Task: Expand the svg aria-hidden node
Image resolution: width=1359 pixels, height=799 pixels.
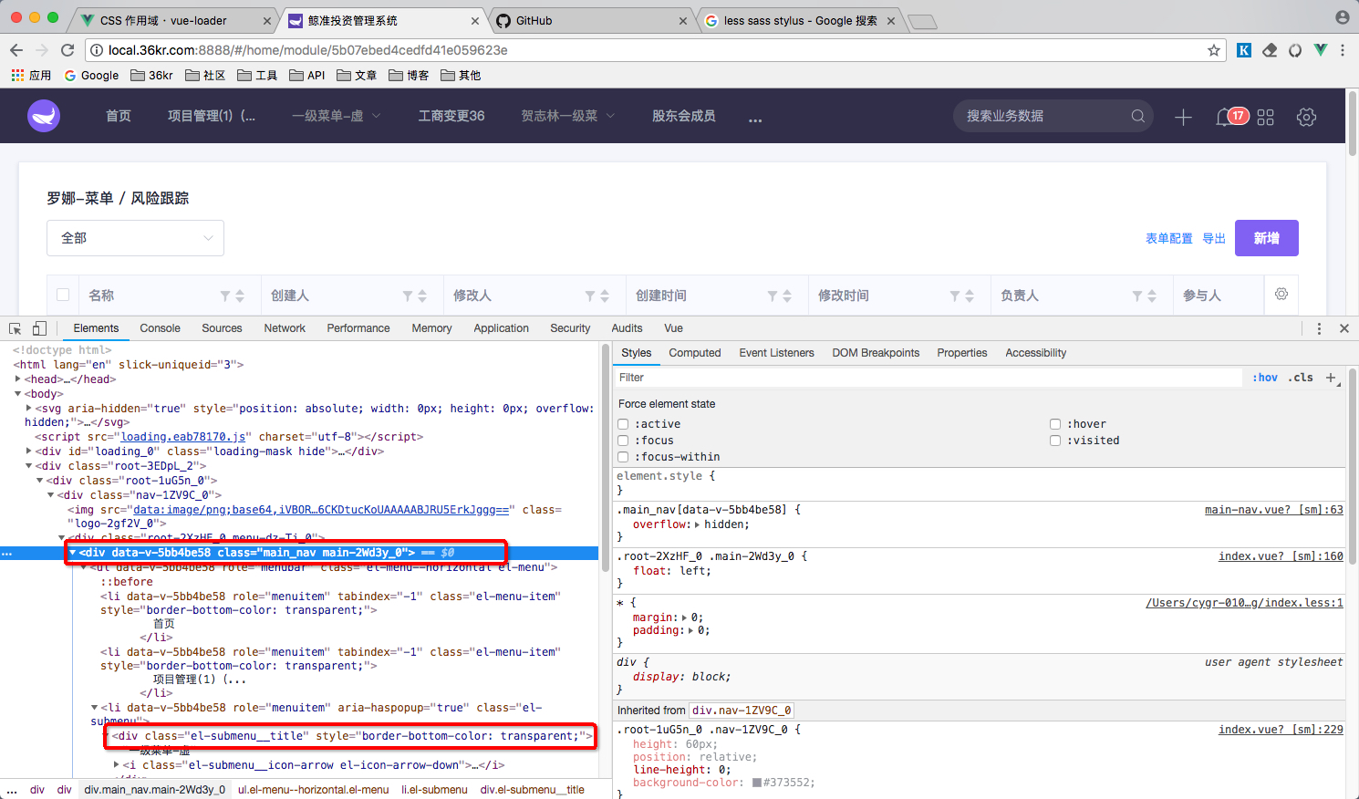Action: click(x=29, y=409)
